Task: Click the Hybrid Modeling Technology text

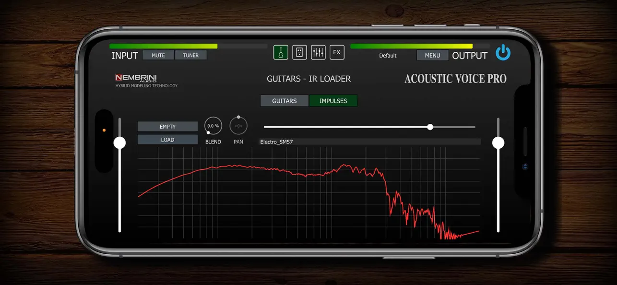Action: click(x=146, y=86)
